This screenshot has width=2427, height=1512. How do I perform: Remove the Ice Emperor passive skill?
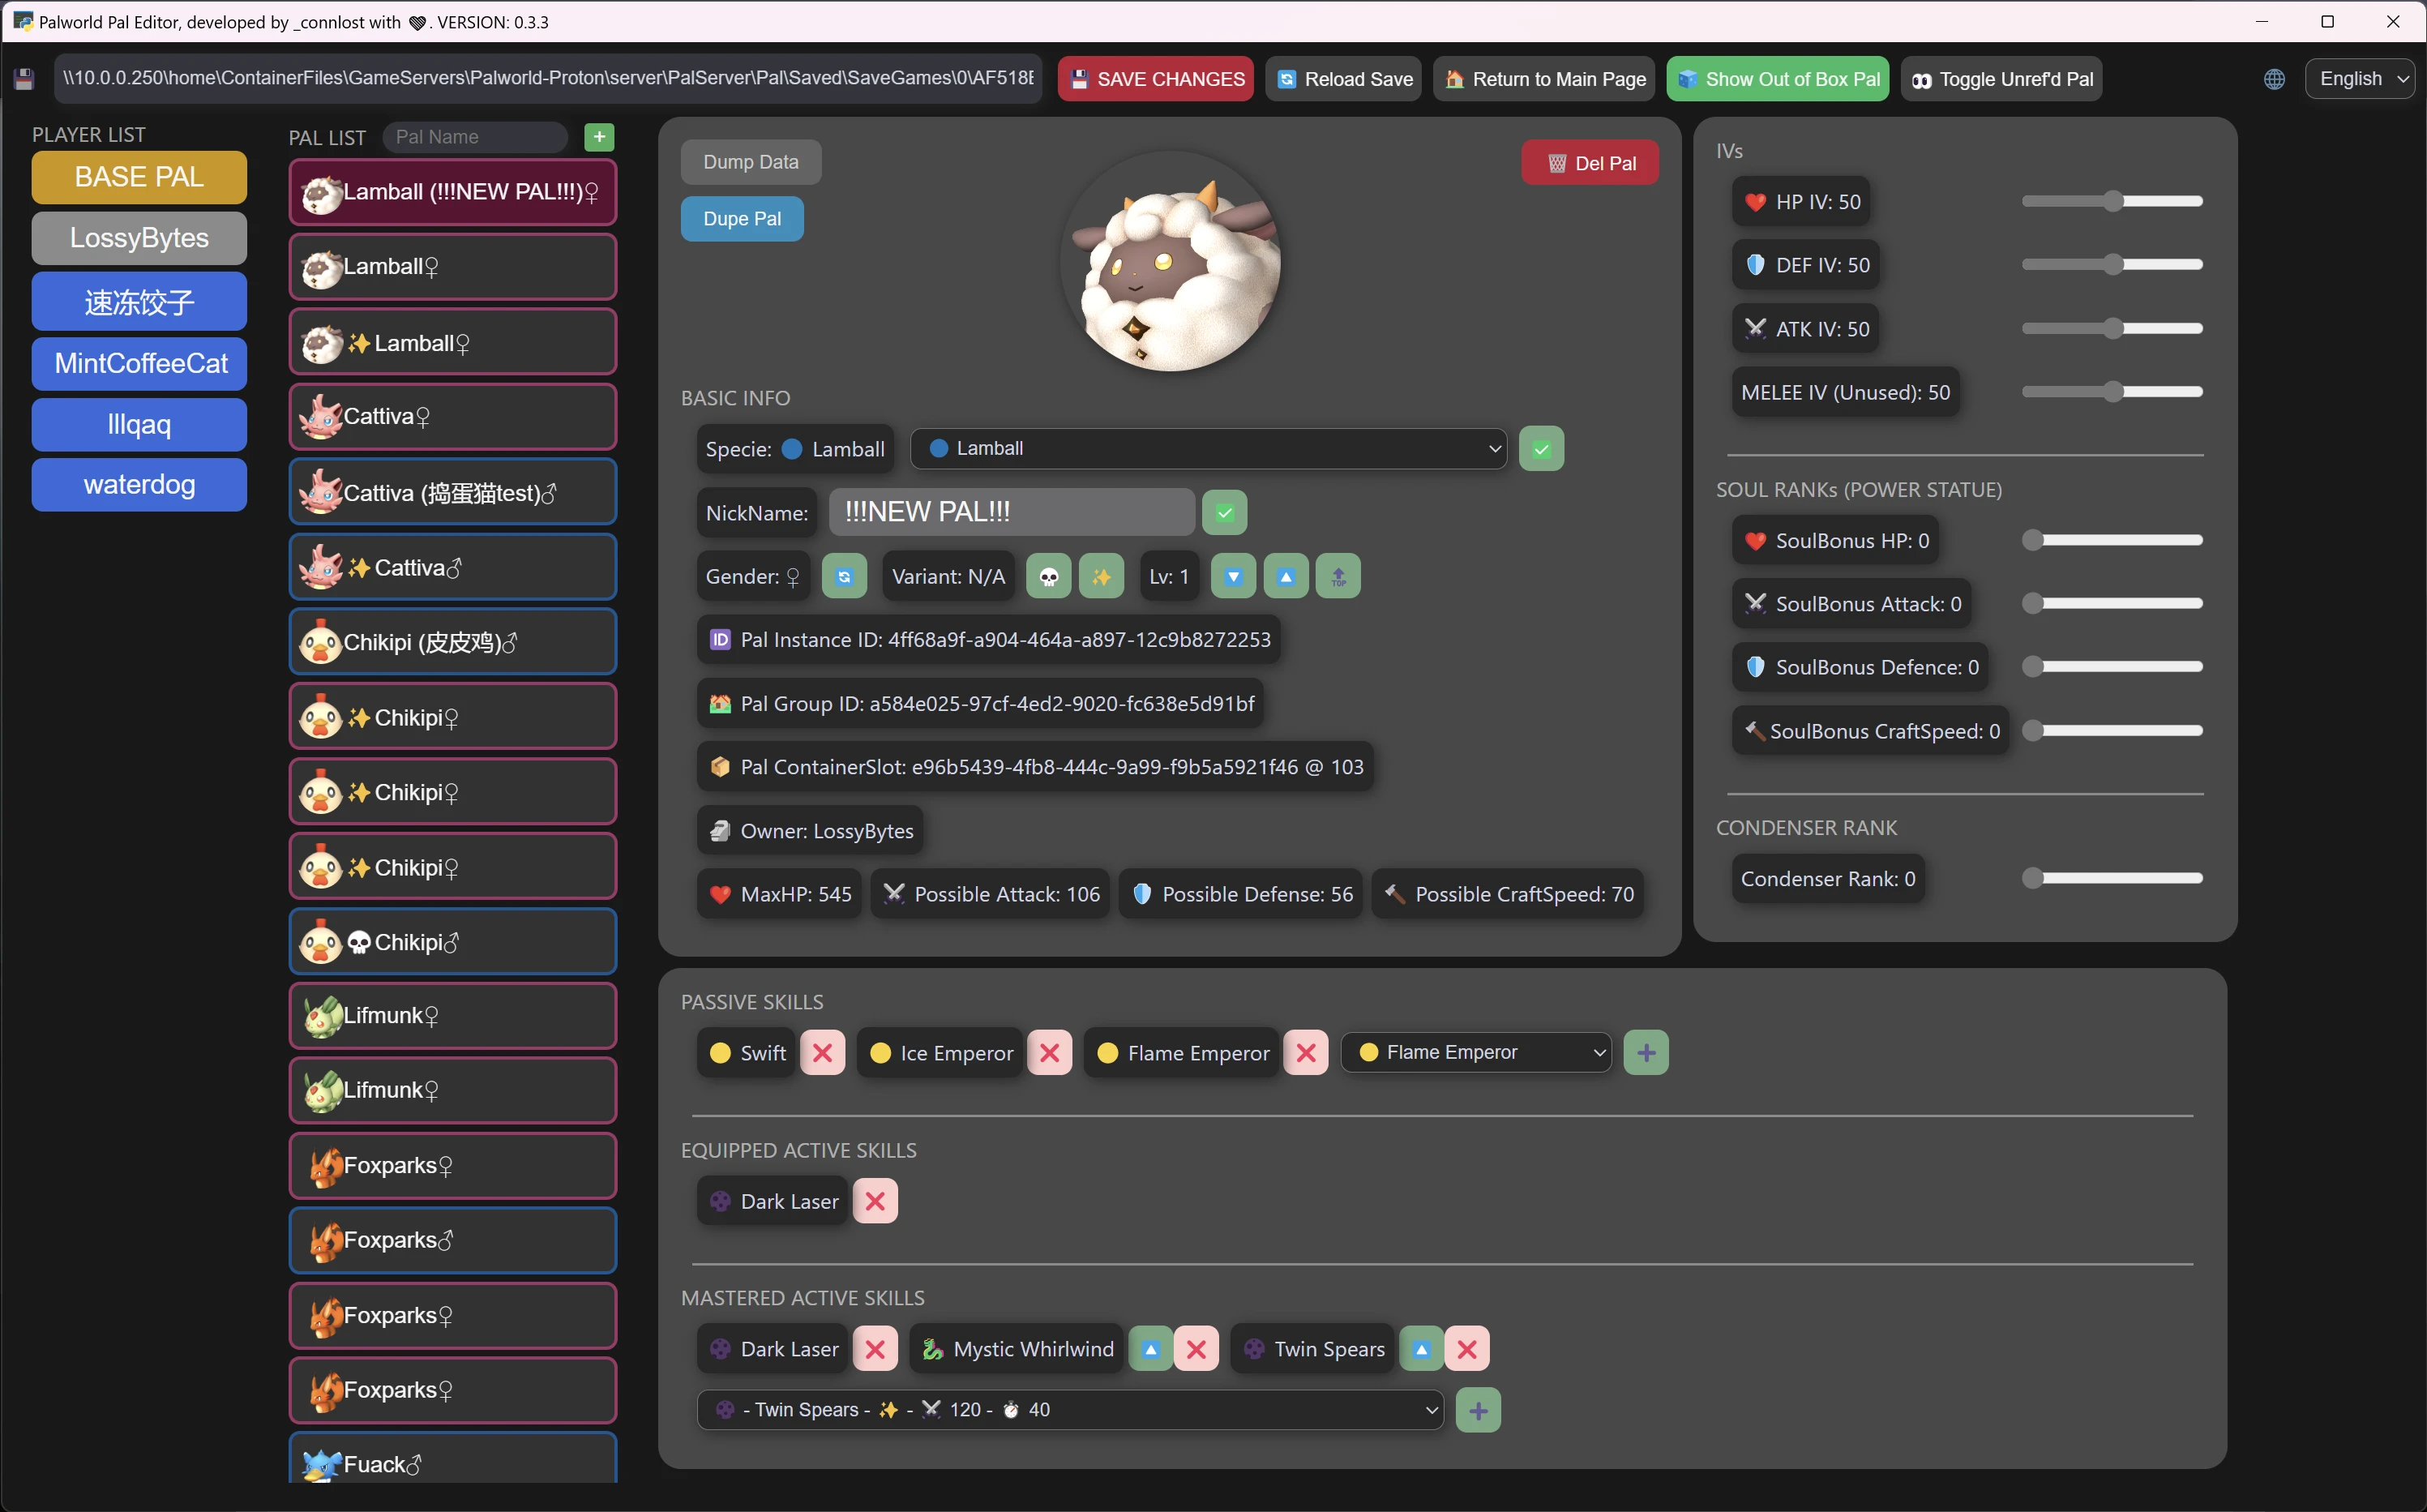pyautogui.click(x=1050, y=1052)
